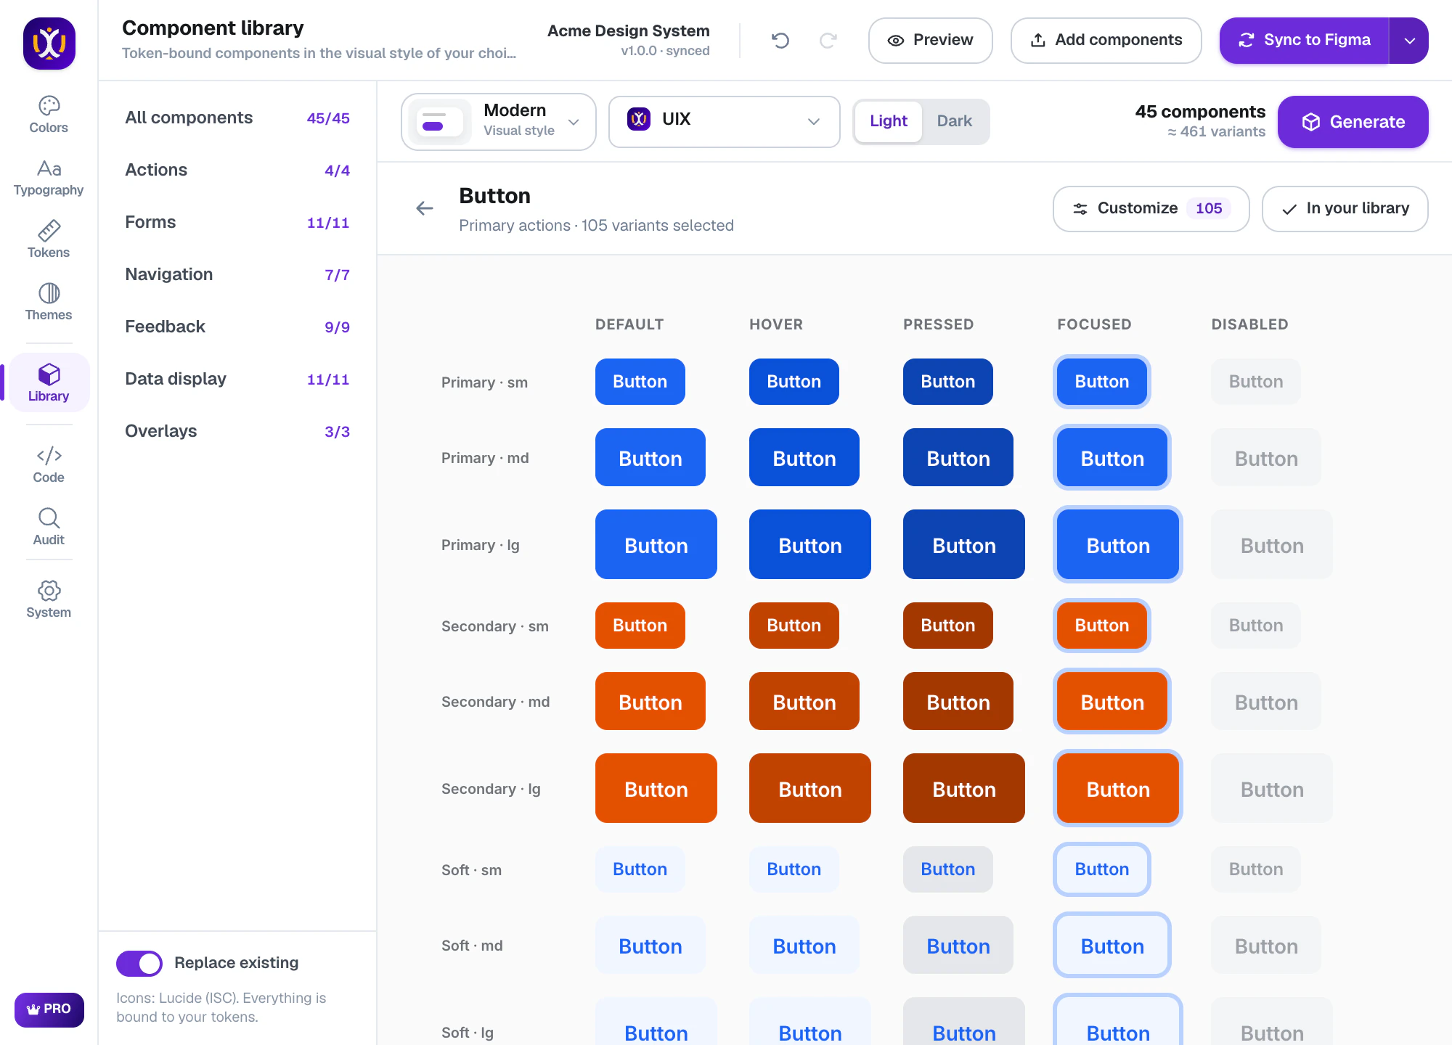
Task: Click the 45 components count text
Action: click(1200, 112)
